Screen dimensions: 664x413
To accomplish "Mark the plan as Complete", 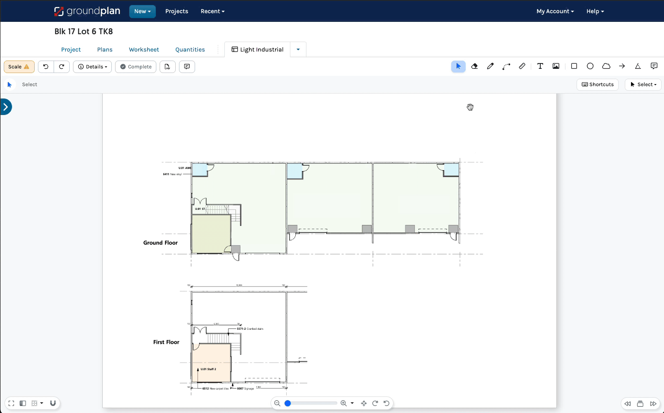I will click(x=136, y=67).
